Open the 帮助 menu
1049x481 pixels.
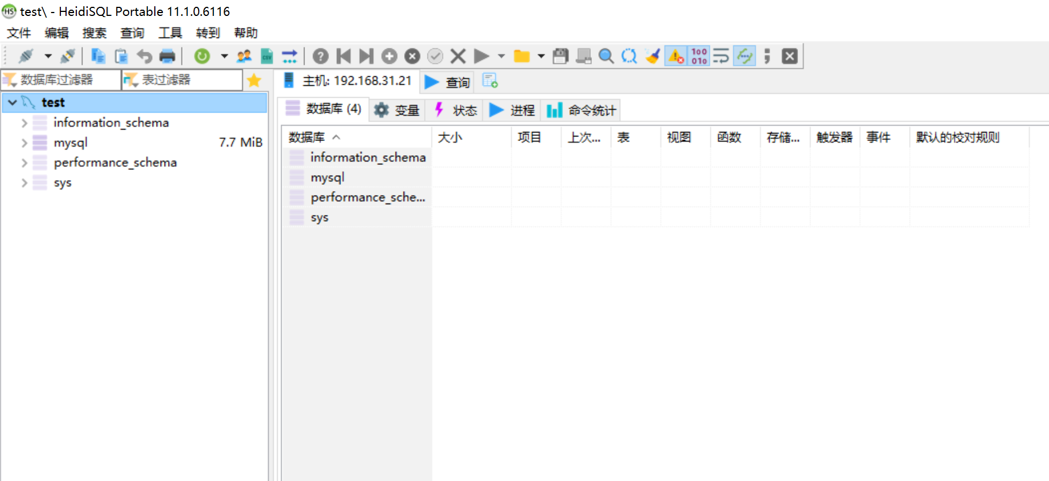(x=246, y=33)
